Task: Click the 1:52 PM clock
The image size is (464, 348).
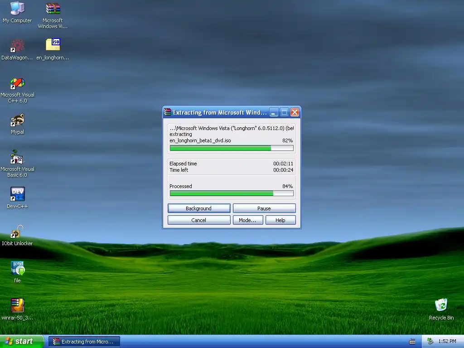Action: pyautogui.click(x=447, y=342)
